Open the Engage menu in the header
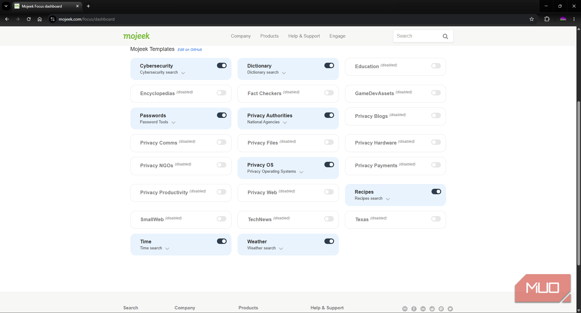 (x=337, y=36)
